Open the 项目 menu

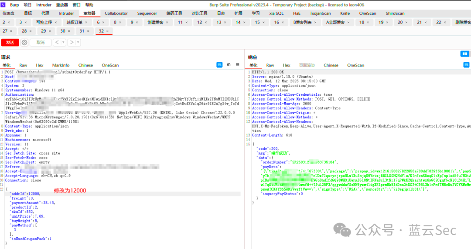[27, 5]
